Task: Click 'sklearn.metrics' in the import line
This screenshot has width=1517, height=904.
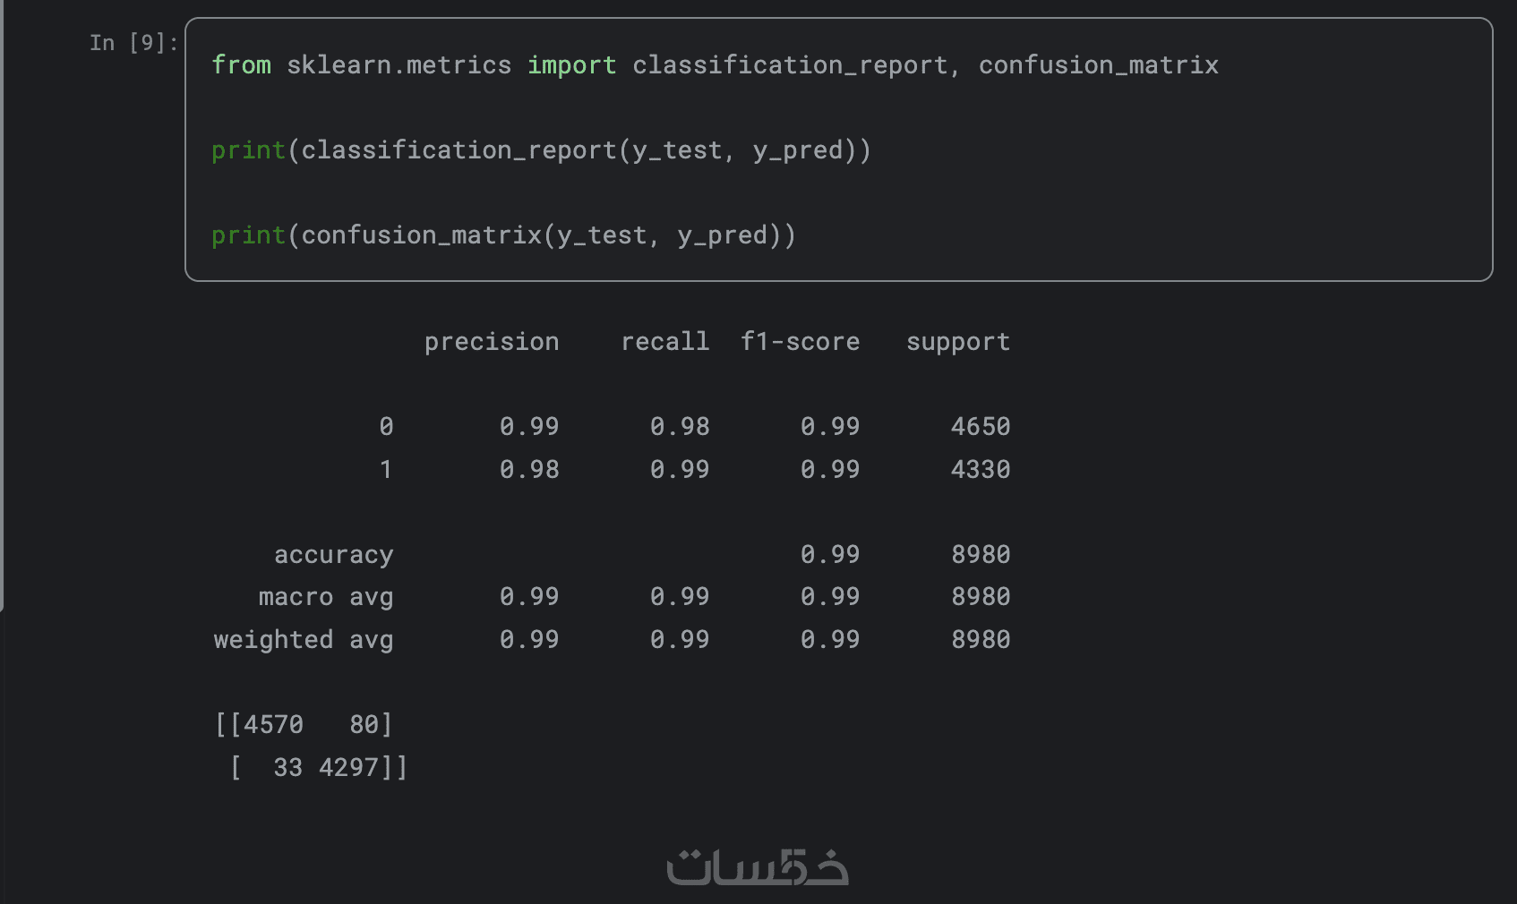Action: [399, 65]
